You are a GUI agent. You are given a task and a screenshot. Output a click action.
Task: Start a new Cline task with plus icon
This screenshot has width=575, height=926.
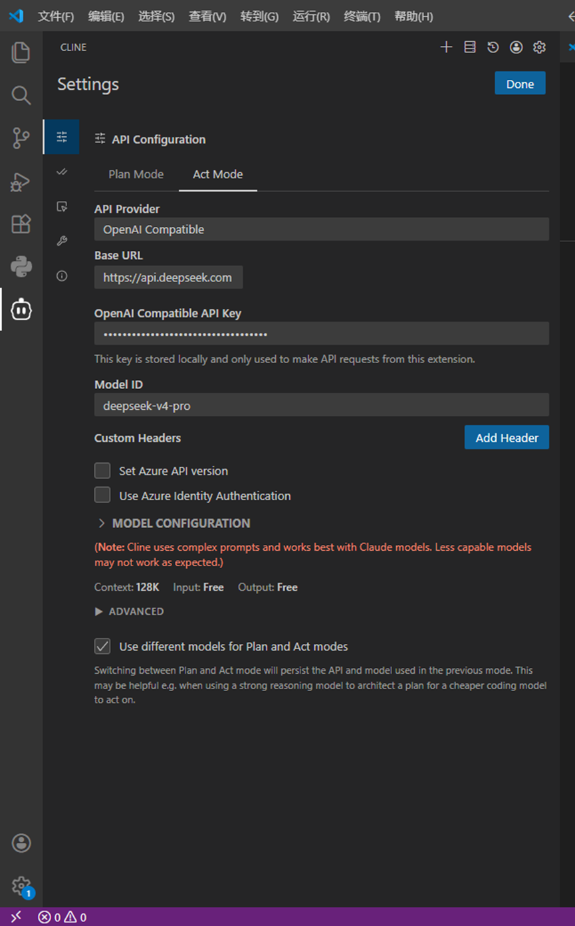pyautogui.click(x=446, y=47)
